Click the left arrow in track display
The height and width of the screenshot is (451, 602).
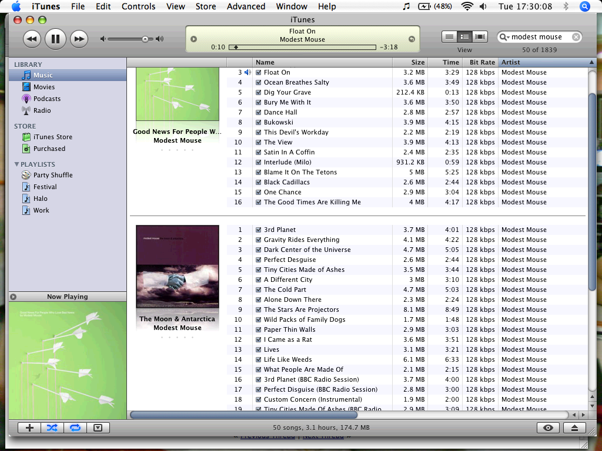click(194, 39)
